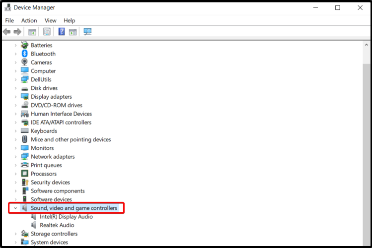
Task: Click the Keyboards category icon
Action: 24,131
